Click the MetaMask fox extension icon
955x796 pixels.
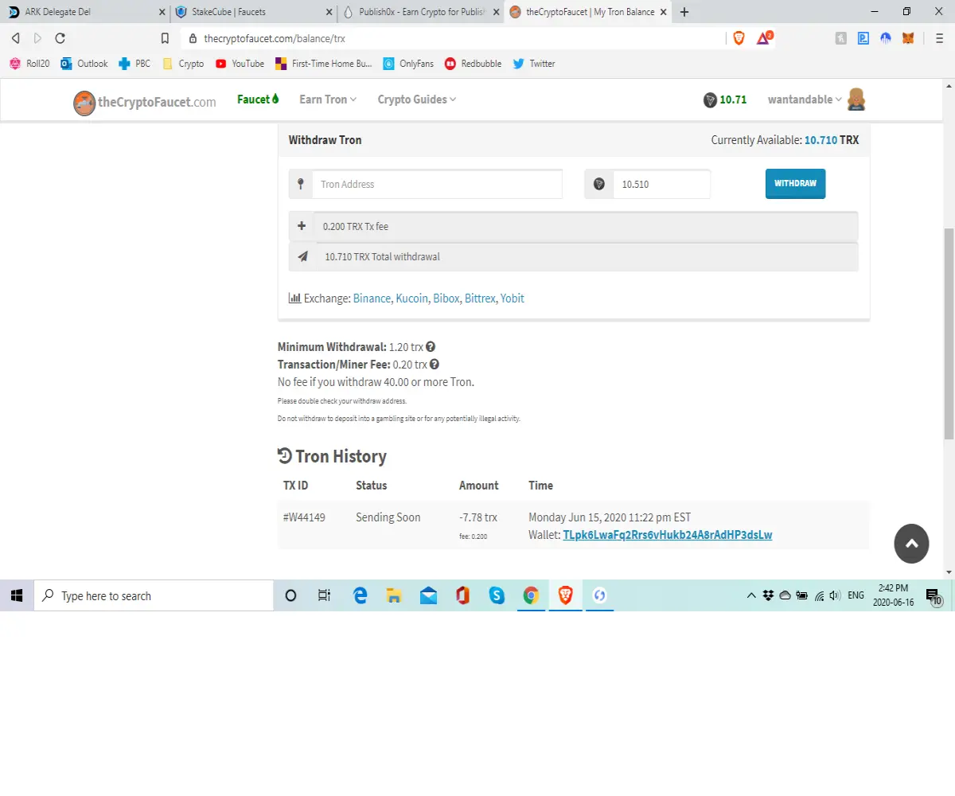(908, 37)
